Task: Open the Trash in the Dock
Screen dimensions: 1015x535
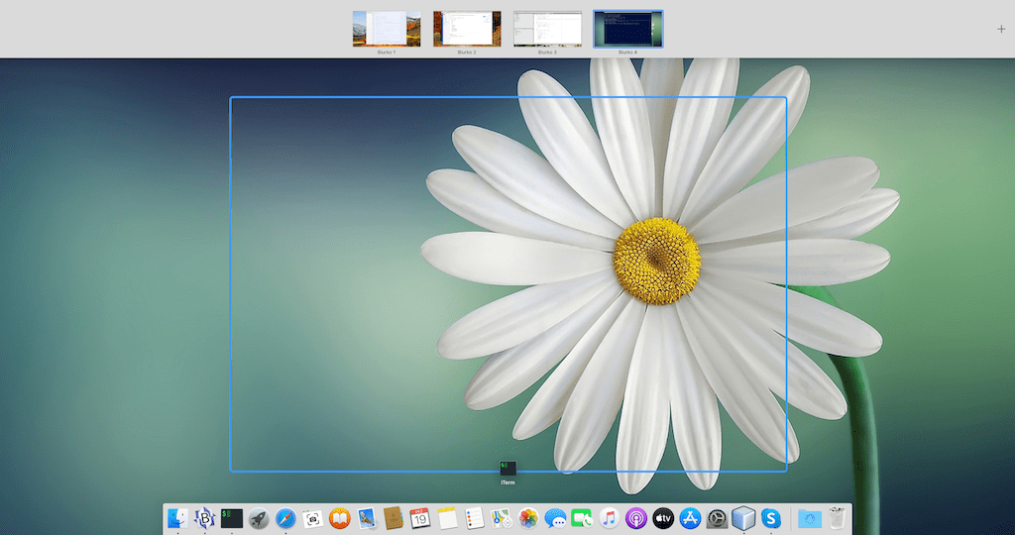Action: [x=837, y=518]
